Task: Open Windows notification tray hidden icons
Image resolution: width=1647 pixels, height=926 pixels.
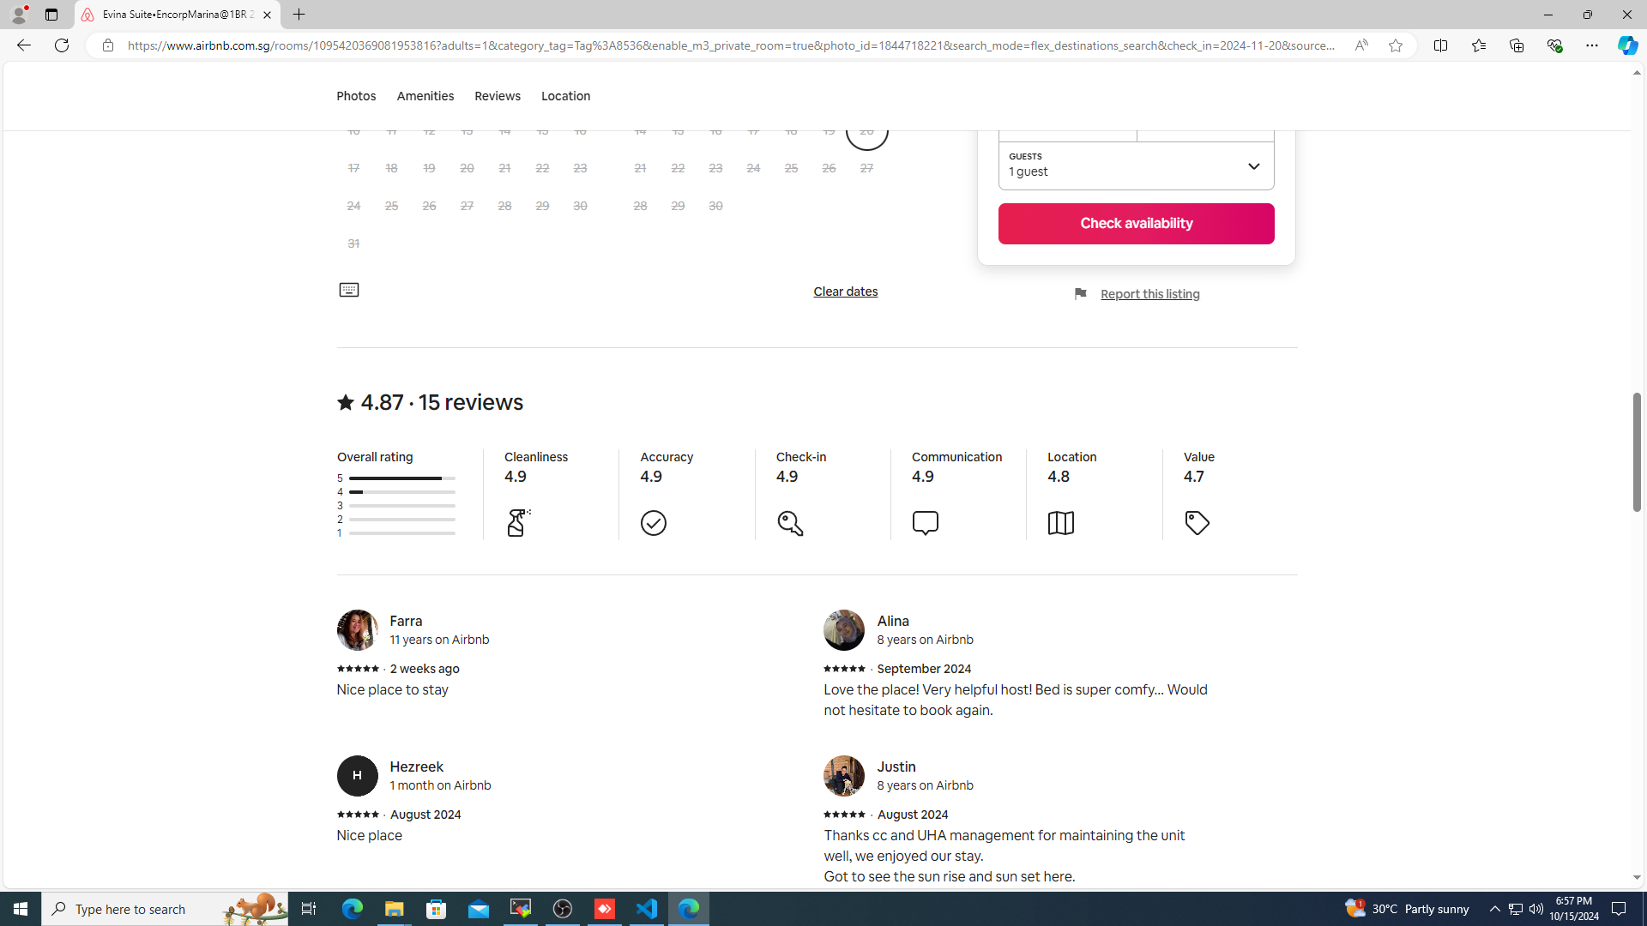Action: 1494,909
